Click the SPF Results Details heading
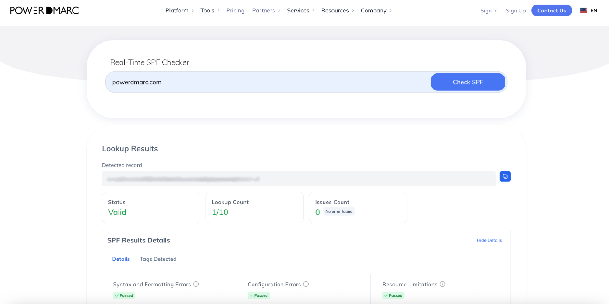This screenshot has width=609, height=304. point(139,240)
